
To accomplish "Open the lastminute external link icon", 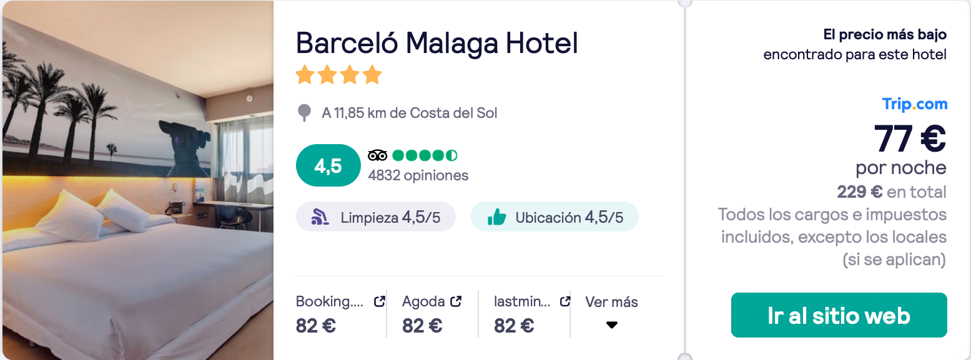I will tap(564, 302).
